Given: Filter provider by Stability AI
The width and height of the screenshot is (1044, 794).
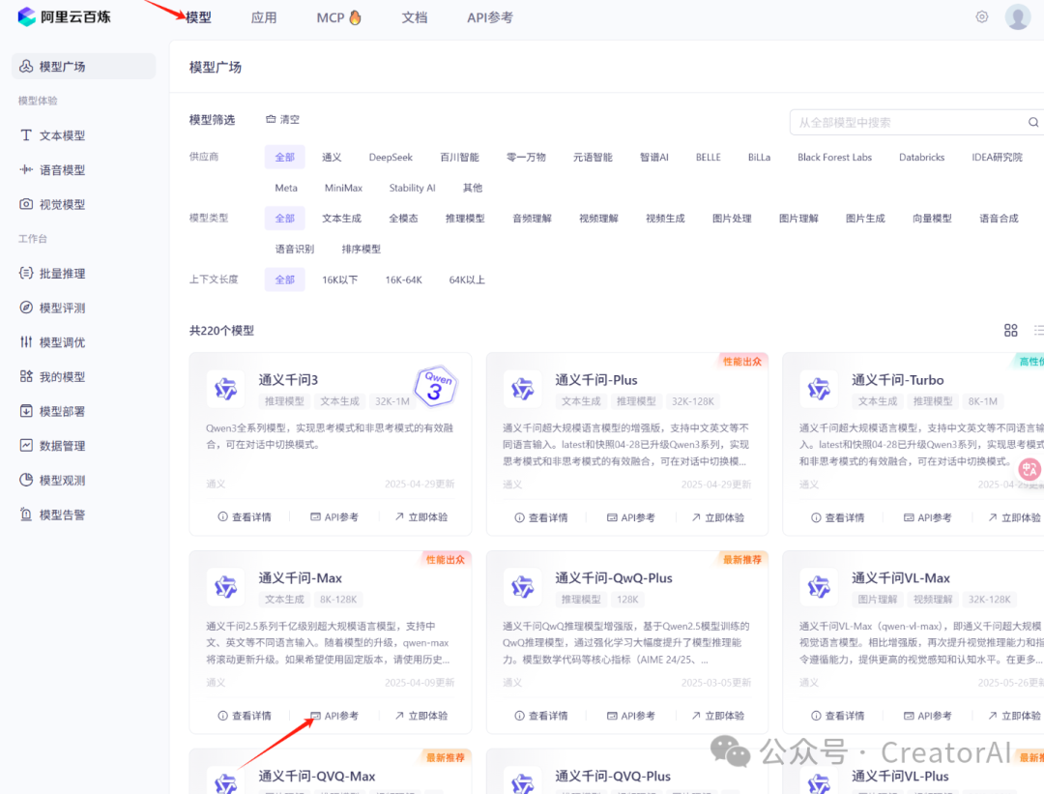Looking at the screenshot, I should coord(412,188).
